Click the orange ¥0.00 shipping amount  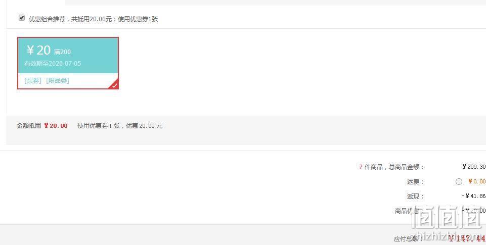pyautogui.click(x=477, y=181)
